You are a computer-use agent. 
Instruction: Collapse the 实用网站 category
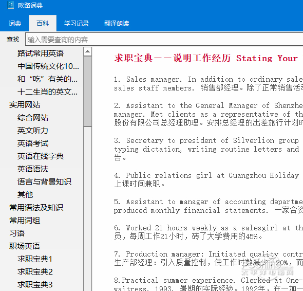(x=25, y=105)
